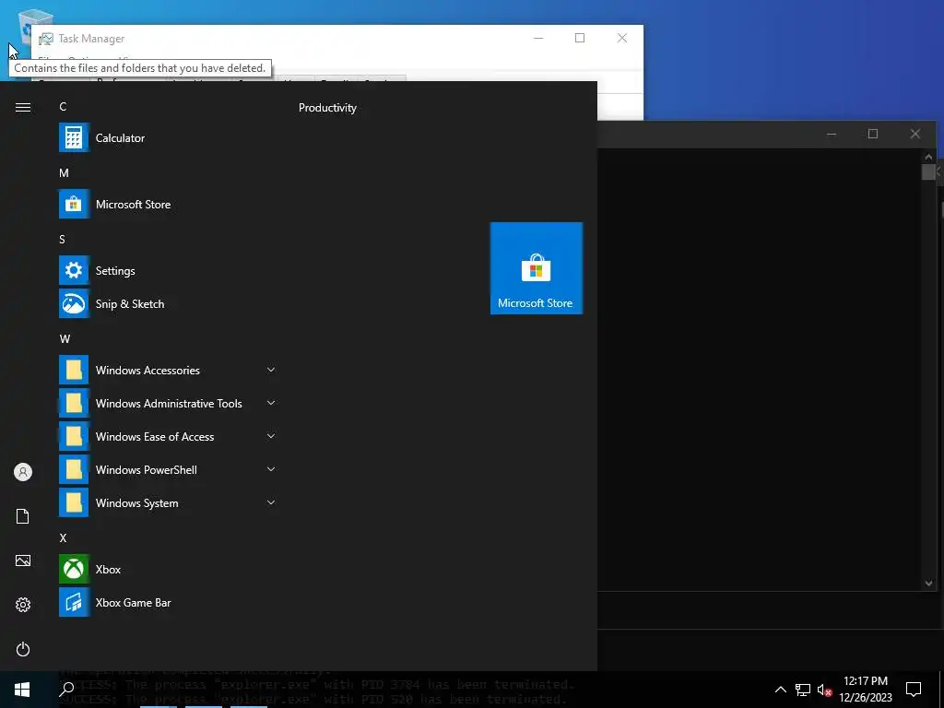This screenshot has height=708, width=944.
Task: Click the letter S section header
Action: (x=62, y=239)
